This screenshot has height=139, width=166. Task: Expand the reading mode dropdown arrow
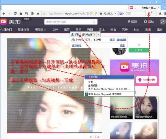pyautogui.click(x=116, y=14)
